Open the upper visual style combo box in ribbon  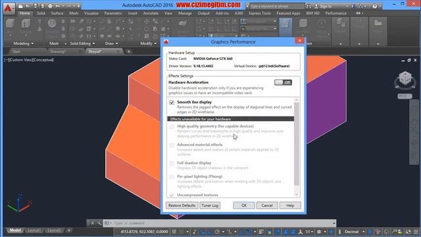click(x=259, y=21)
